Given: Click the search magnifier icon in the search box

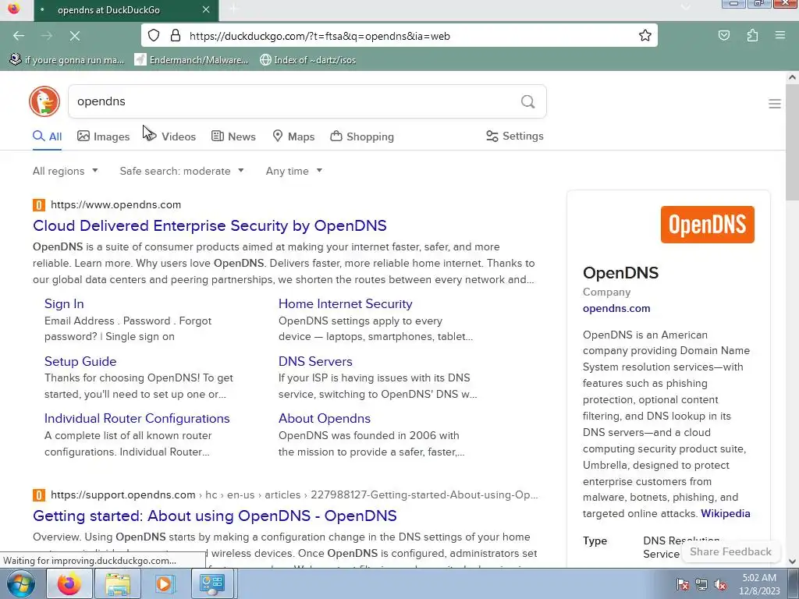Looking at the screenshot, I should [528, 101].
